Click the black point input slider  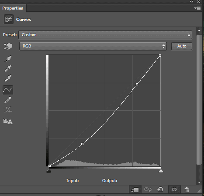point(49,171)
